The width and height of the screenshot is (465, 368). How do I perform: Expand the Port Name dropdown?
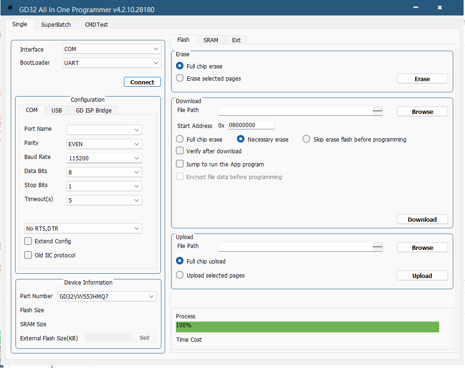pos(104,130)
